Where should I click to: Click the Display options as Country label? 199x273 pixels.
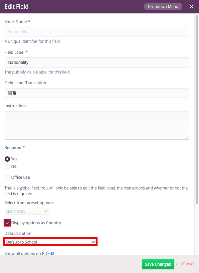36,223
